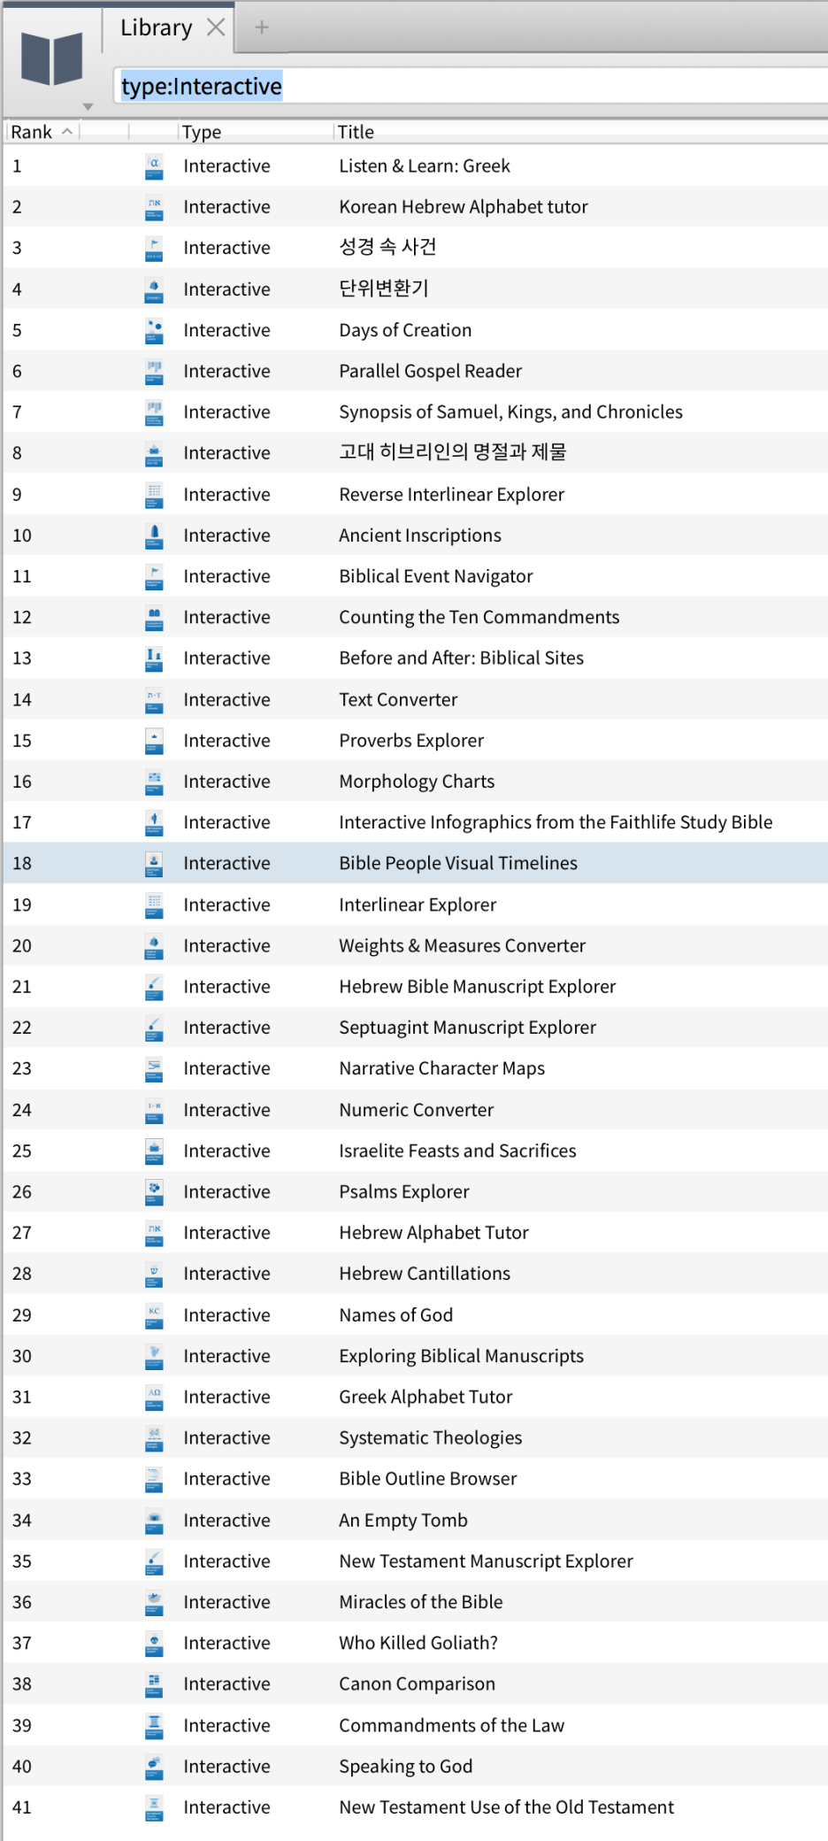Click the Commandments of the Law resource icon
The height and width of the screenshot is (1841, 828).
(154, 1725)
